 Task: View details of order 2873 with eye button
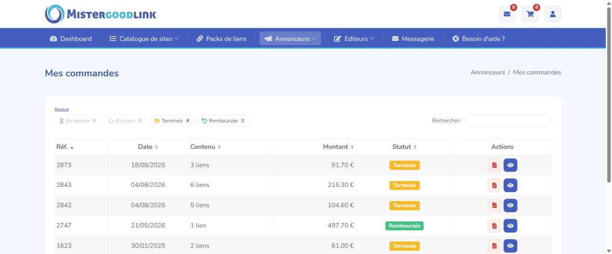pyautogui.click(x=510, y=165)
